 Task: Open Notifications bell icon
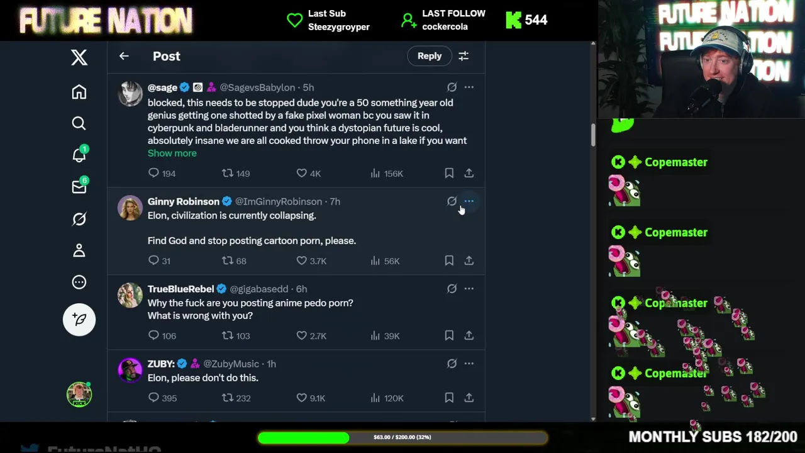click(79, 155)
